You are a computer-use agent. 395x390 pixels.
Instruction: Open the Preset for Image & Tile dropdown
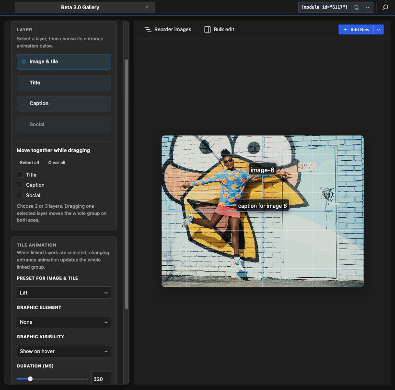click(64, 293)
